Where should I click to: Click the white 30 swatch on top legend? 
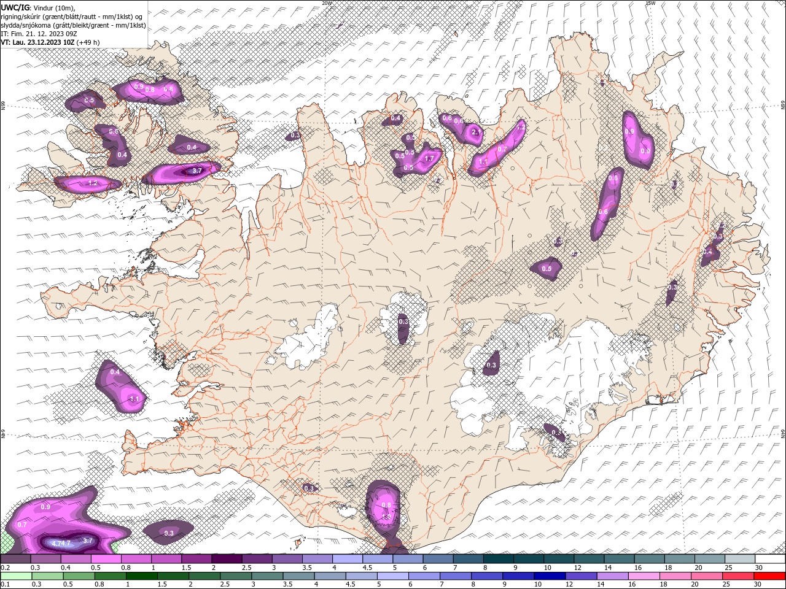click(x=769, y=559)
